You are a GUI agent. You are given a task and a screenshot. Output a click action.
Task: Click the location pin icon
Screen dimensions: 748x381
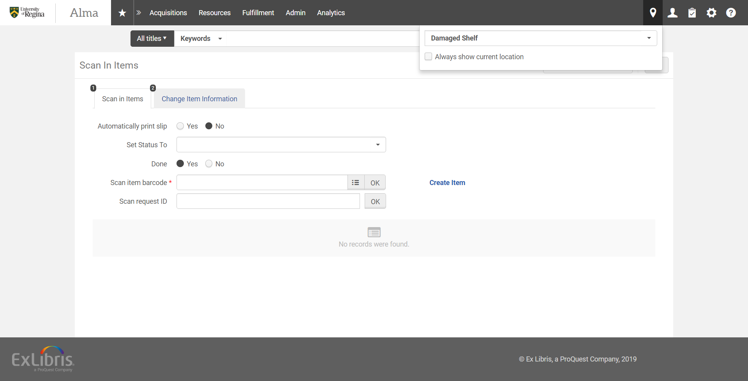[x=653, y=13]
